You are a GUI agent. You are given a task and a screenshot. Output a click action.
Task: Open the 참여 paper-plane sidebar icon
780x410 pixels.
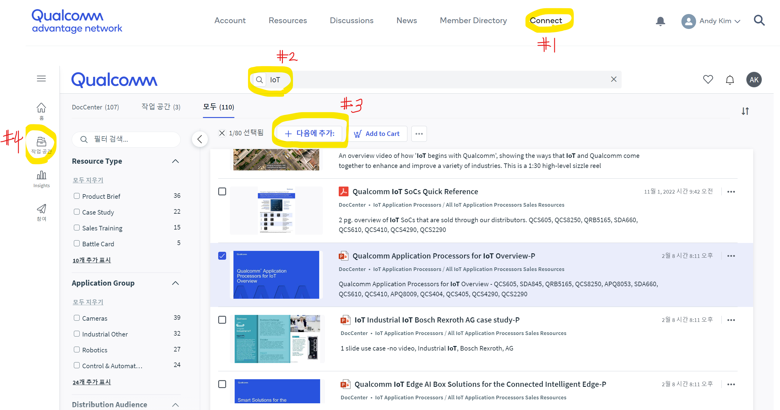(x=42, y=212)
